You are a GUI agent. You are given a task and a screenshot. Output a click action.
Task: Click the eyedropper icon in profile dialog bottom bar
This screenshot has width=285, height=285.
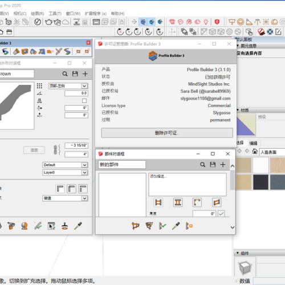78,226
